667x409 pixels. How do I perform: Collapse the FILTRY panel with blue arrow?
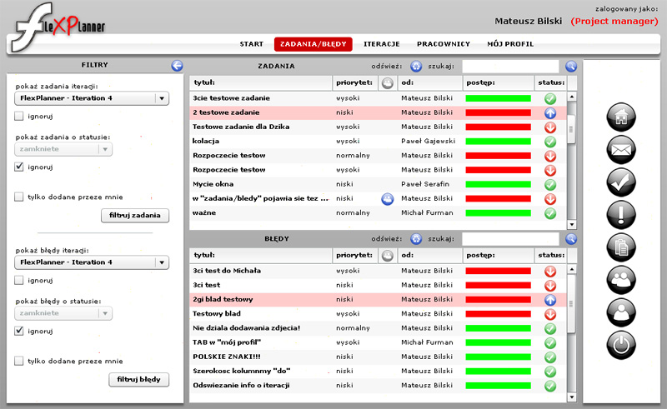[177, 65]
